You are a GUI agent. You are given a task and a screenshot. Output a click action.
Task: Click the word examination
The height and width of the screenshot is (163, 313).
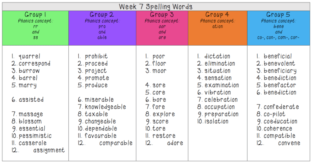222,85
